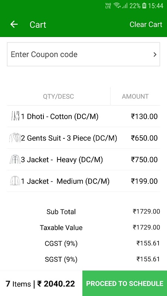167x296 pixels.
Task: Tap the Gents Suit garment icon
Action: pyautogui.click(x=15, y=138)
